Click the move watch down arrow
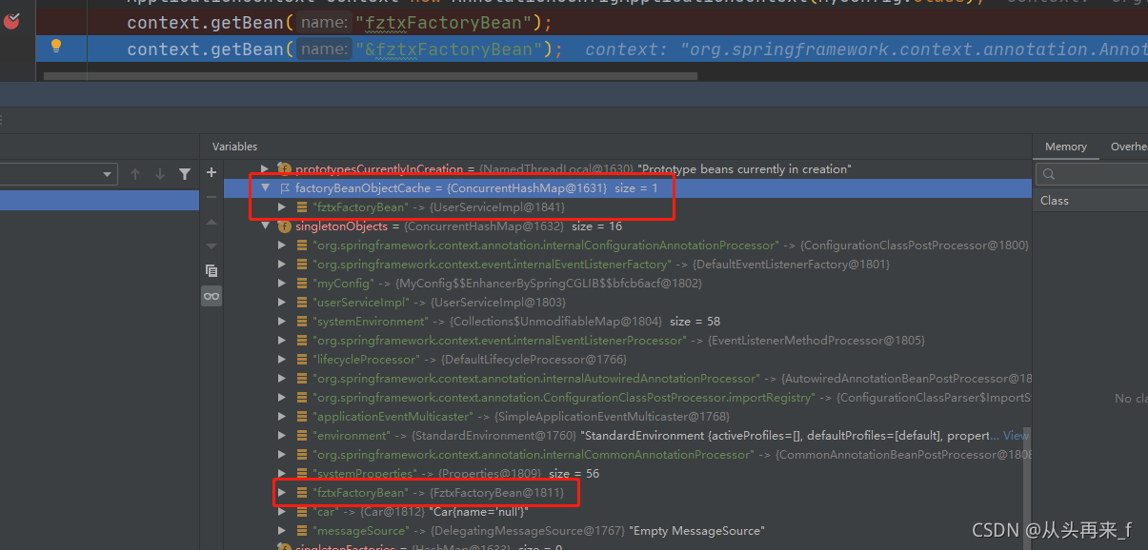 [x=211, y=246]
